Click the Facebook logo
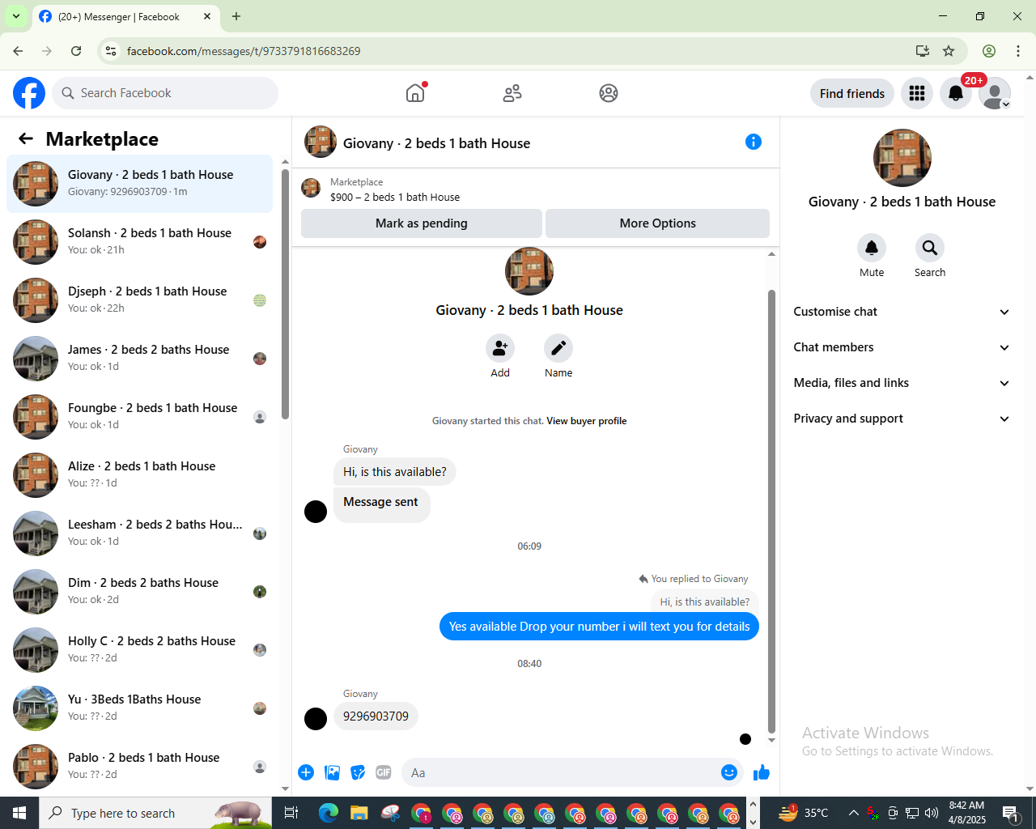Image resolution: width=1036 pixels, height=829 pixels. [29, 93]
